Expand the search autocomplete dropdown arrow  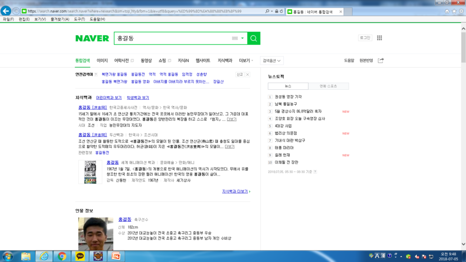(243, 39)
